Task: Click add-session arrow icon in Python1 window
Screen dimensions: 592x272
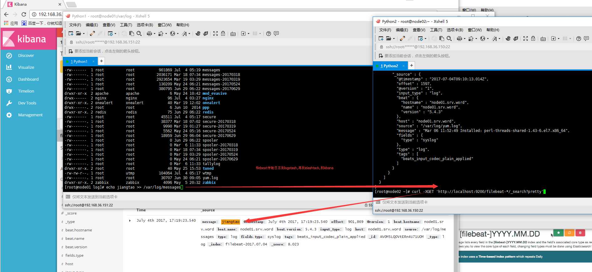Action: pyautogui.click(x=71, y=51)
